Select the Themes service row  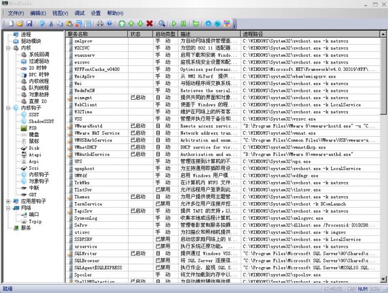coord(223,197)
